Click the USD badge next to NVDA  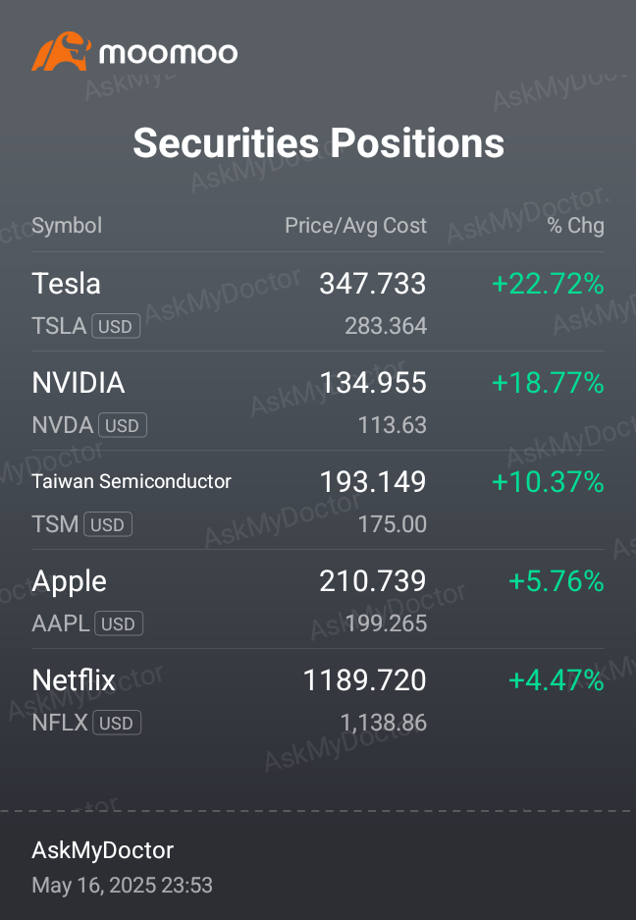pos(123,425)
